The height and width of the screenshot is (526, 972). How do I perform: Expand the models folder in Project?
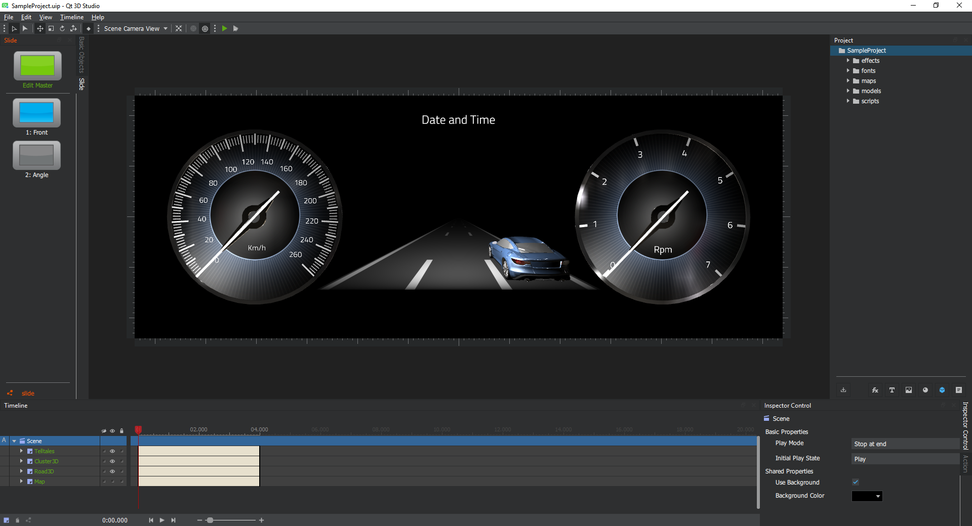point(848,91)
